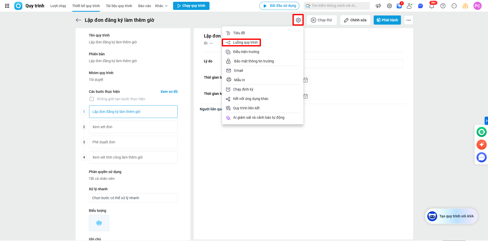Expand the 'Khác' dropdown menu
Screen dimensions: 488x241
(x=161, y=6)
